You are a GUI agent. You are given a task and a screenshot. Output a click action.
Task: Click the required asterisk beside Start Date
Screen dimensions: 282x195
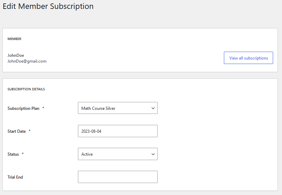click(29, 131)
